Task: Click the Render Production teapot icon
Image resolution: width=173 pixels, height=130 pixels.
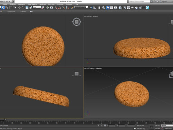Action: (x=132, y=8)
